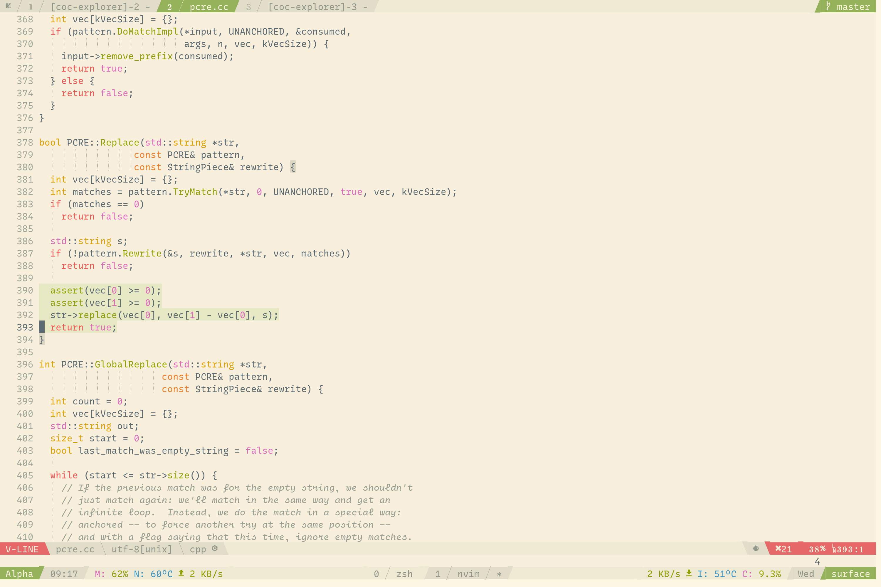Select the pcre.cc tab

(x=209, y=7)
